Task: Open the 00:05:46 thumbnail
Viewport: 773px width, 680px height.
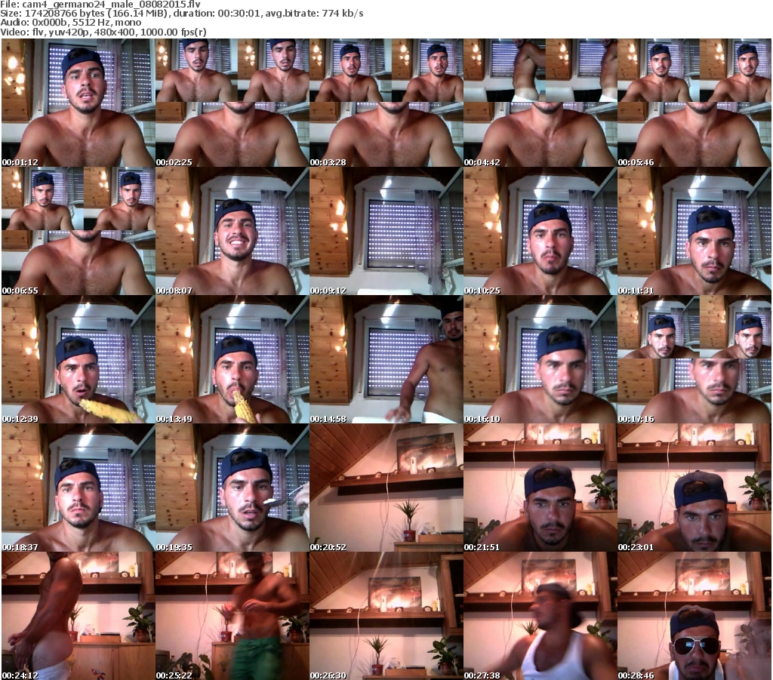Action: (x=694, y=103)
